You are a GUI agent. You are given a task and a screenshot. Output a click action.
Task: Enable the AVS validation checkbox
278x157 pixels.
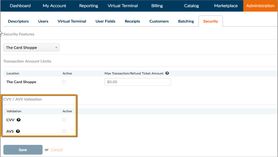click(x=64, y=131)
